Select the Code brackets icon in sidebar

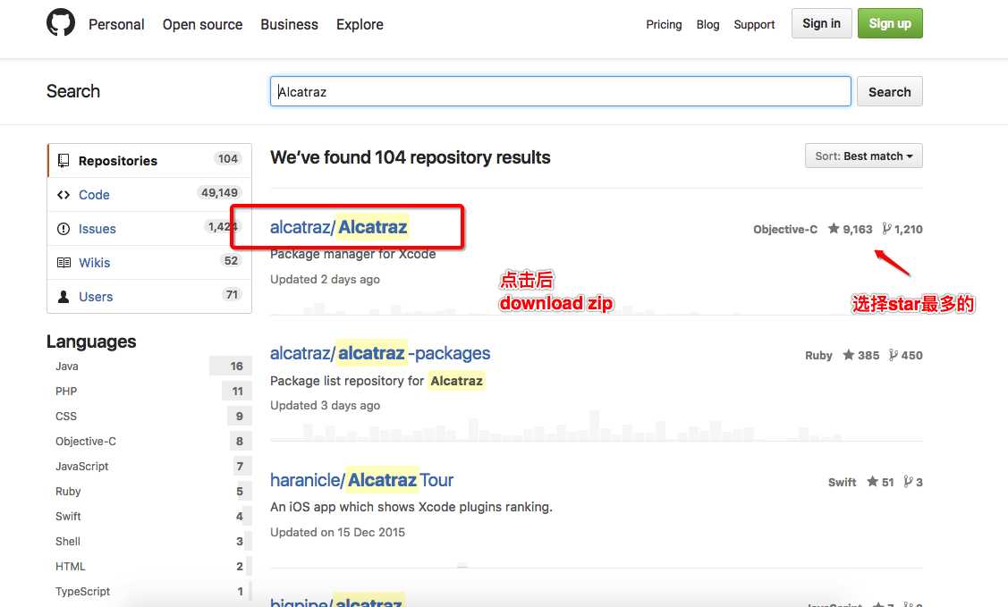[63, 195]
